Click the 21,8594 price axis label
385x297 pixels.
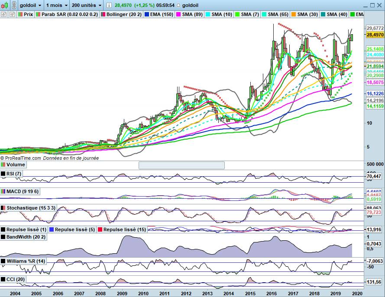click(375, 66)
